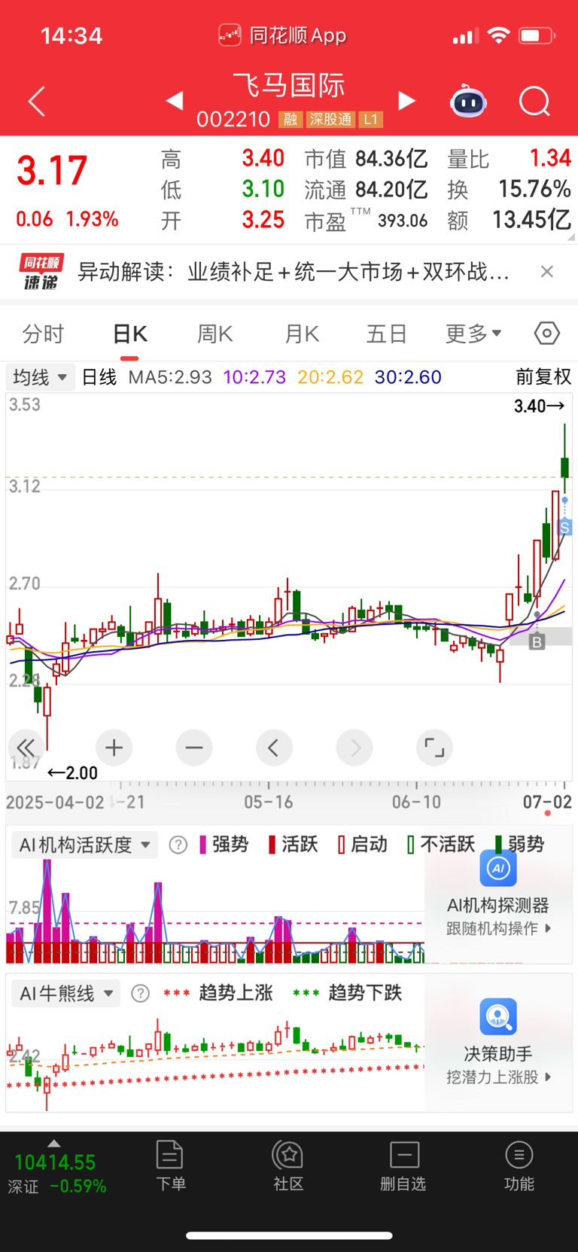
Task: Open 跟随机构操作 link
Action: (x=499, y=928)
